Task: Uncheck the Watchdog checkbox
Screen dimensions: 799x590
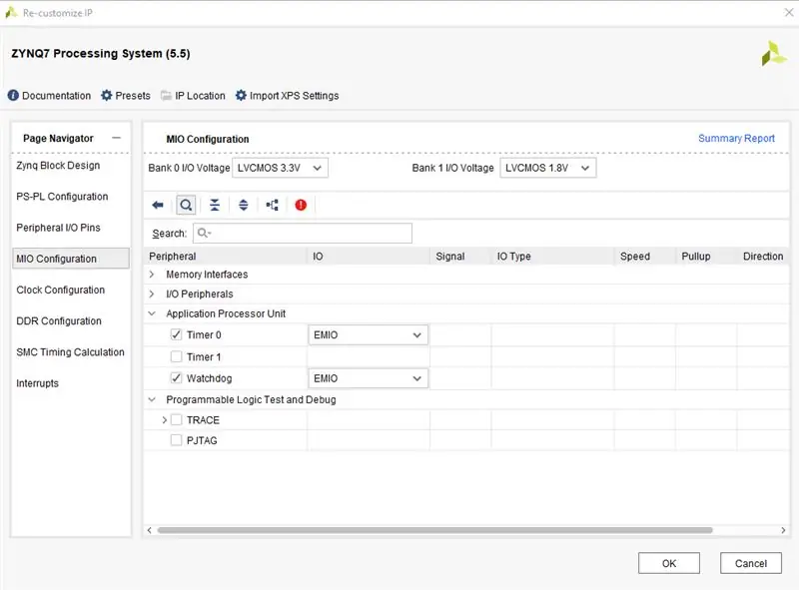Action: 176,377
